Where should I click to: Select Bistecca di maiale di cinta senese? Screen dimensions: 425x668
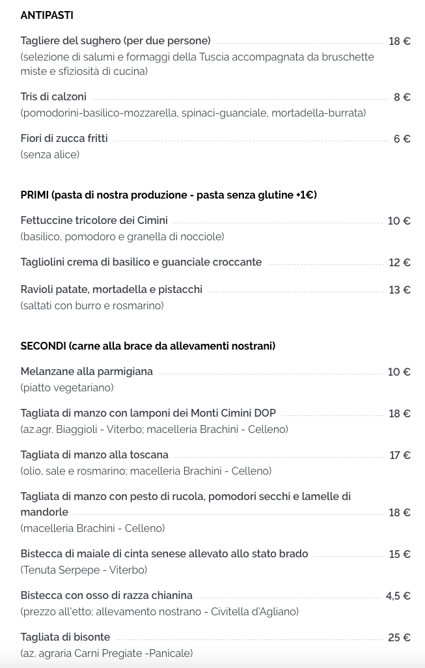pyautogui.click(x=165, y=554)
